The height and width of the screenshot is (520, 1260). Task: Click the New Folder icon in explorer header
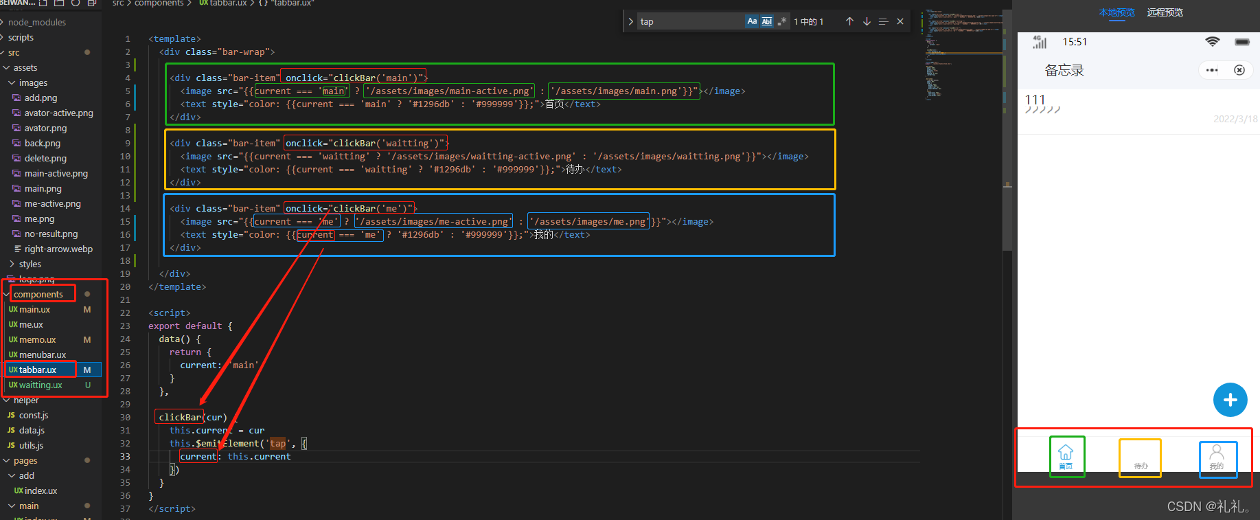point(59,3)
